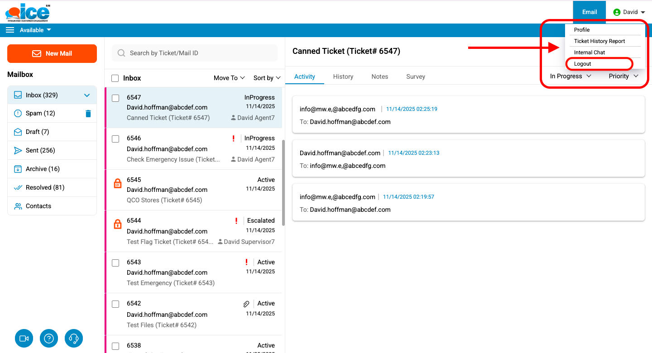Viewport: 652px width, 353px height.
Task: Select the checkbox for ticket 6543
Action: click(x=115, y=263)
